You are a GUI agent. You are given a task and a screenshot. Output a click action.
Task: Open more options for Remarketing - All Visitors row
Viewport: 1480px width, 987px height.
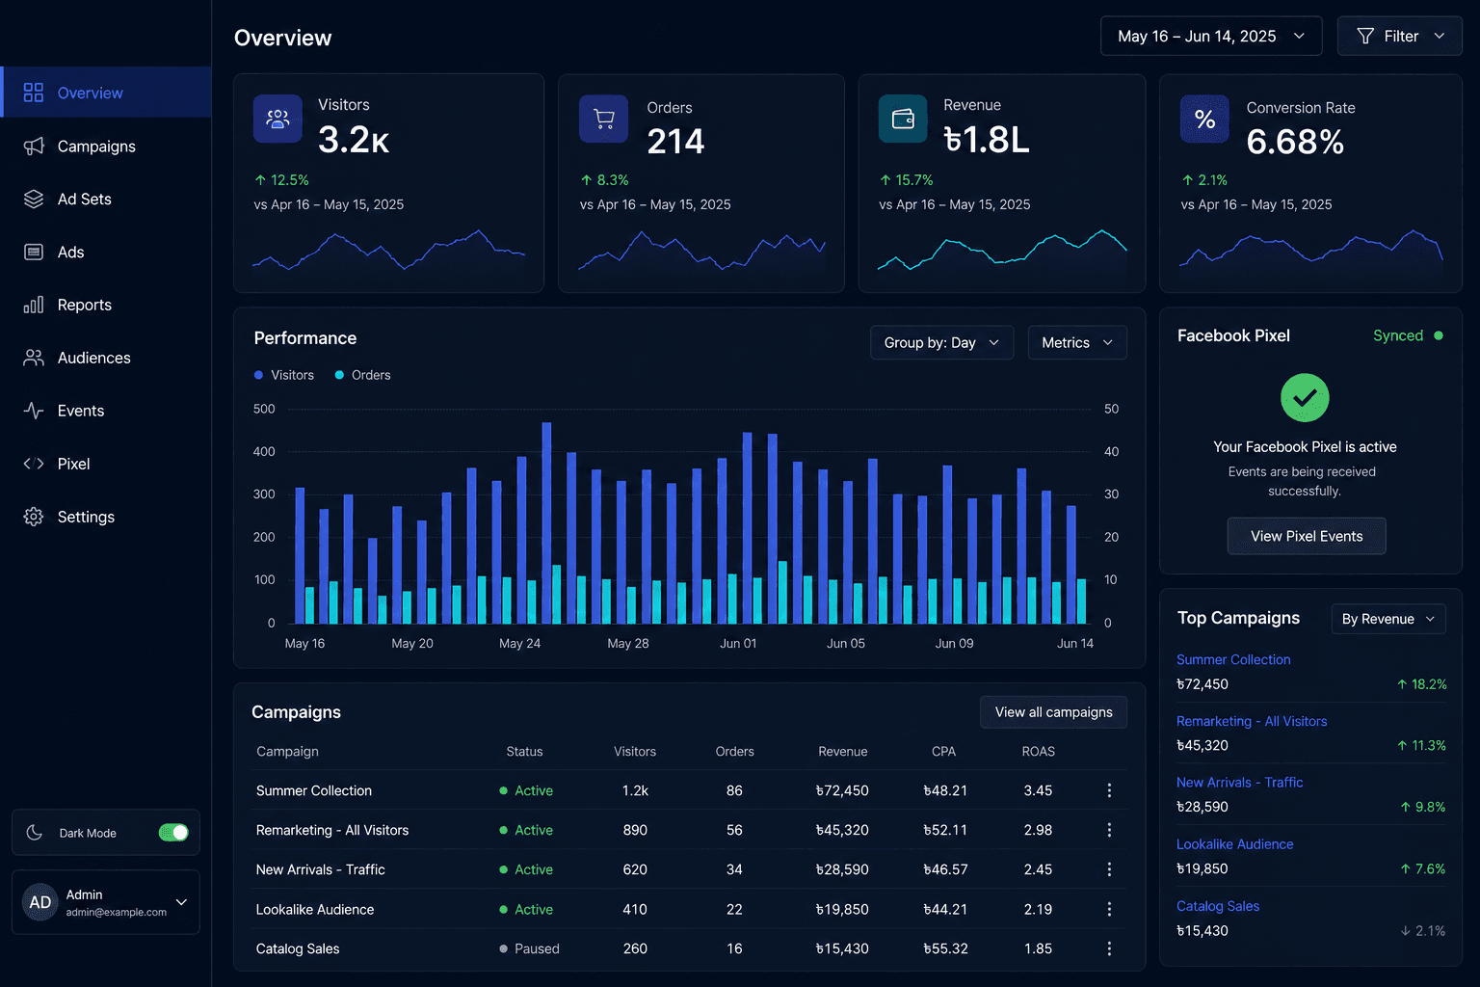click(1109, 830)
